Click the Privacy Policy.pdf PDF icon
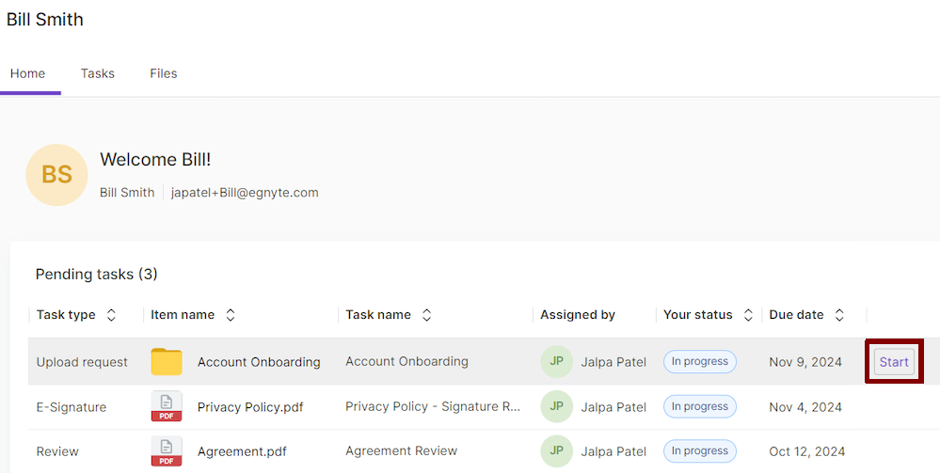Viewport: 940px width, 473px height. click(166, 406)
